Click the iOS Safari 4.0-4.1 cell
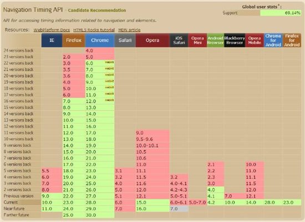The image size is (305, 222). [179, 184]
